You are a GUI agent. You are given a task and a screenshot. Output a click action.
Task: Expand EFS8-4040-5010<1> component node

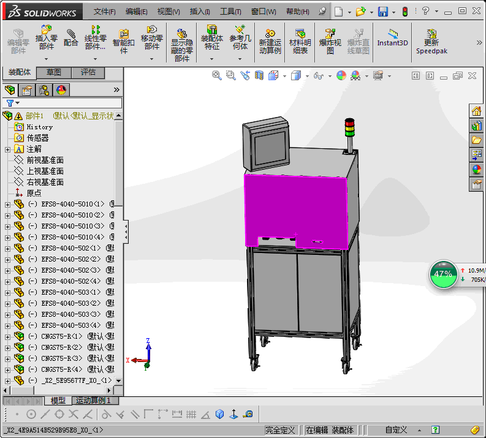coord(7,205)
